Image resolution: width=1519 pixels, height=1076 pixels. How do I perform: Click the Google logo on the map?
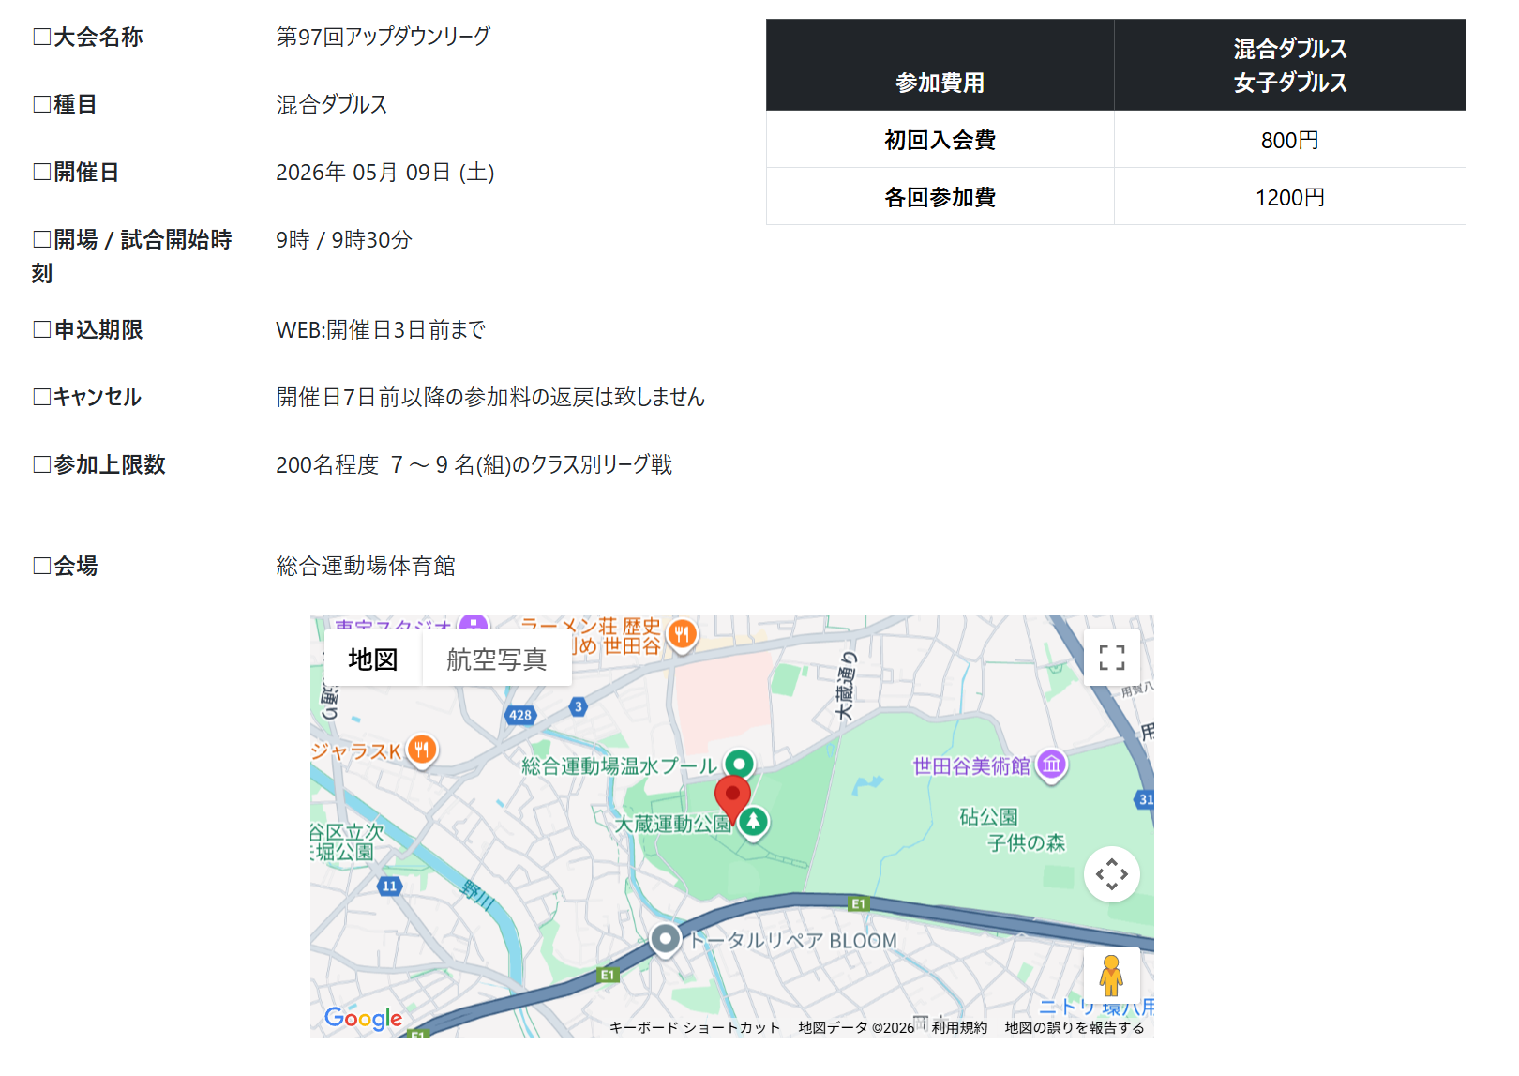coord(363,1018)
